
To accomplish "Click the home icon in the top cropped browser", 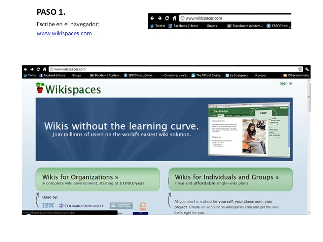I will 174,18.
